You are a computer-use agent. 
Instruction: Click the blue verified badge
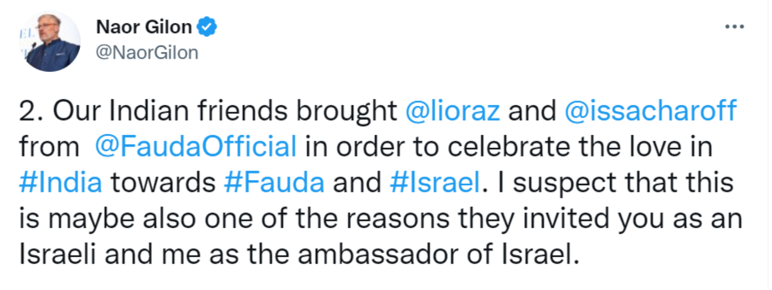click(206, 27)
